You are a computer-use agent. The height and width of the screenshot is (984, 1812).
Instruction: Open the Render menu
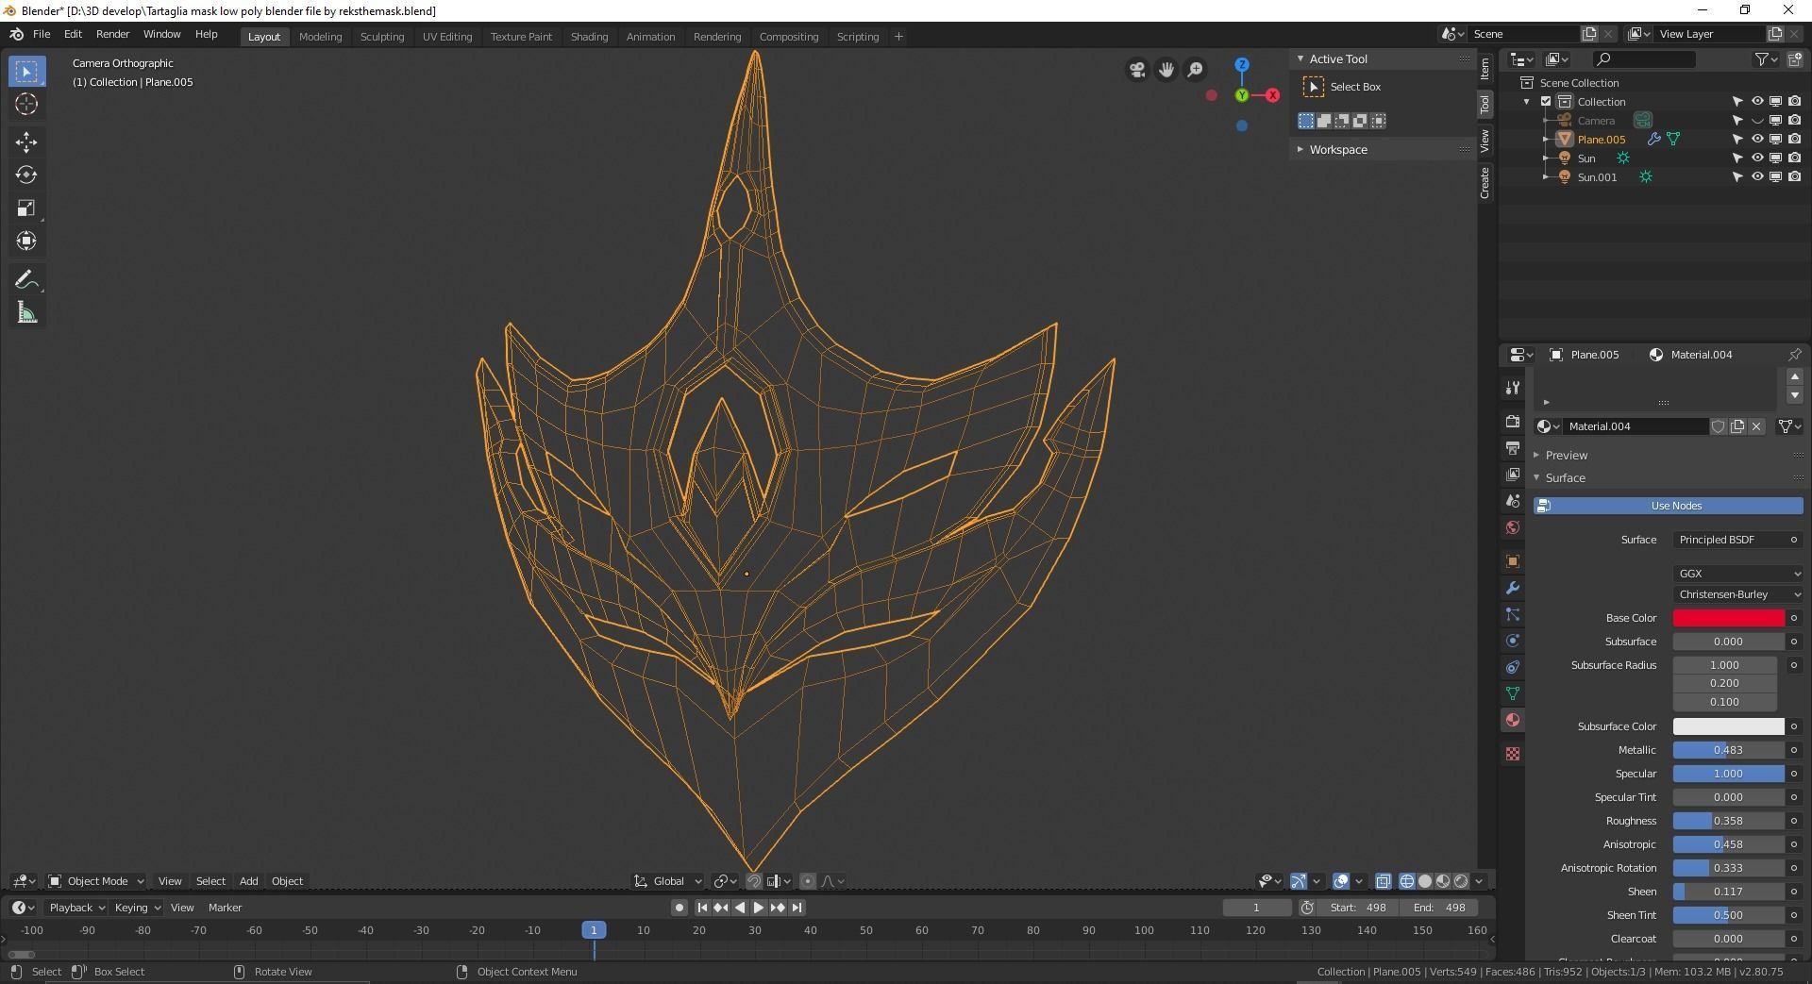pos(112,34)
